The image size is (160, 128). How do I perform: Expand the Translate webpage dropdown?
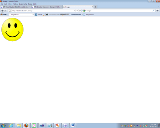(x=82, y=15)
